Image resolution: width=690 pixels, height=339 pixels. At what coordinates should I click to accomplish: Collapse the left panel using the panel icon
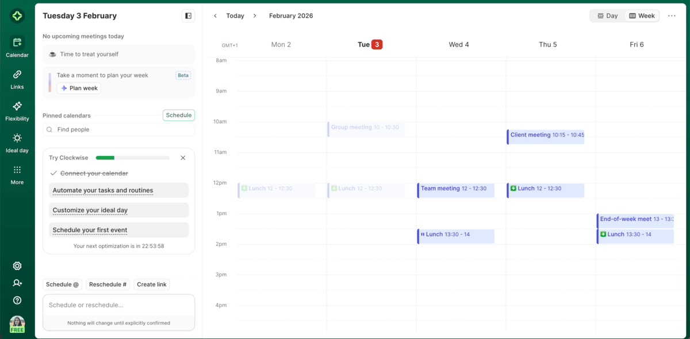[187, 15]
